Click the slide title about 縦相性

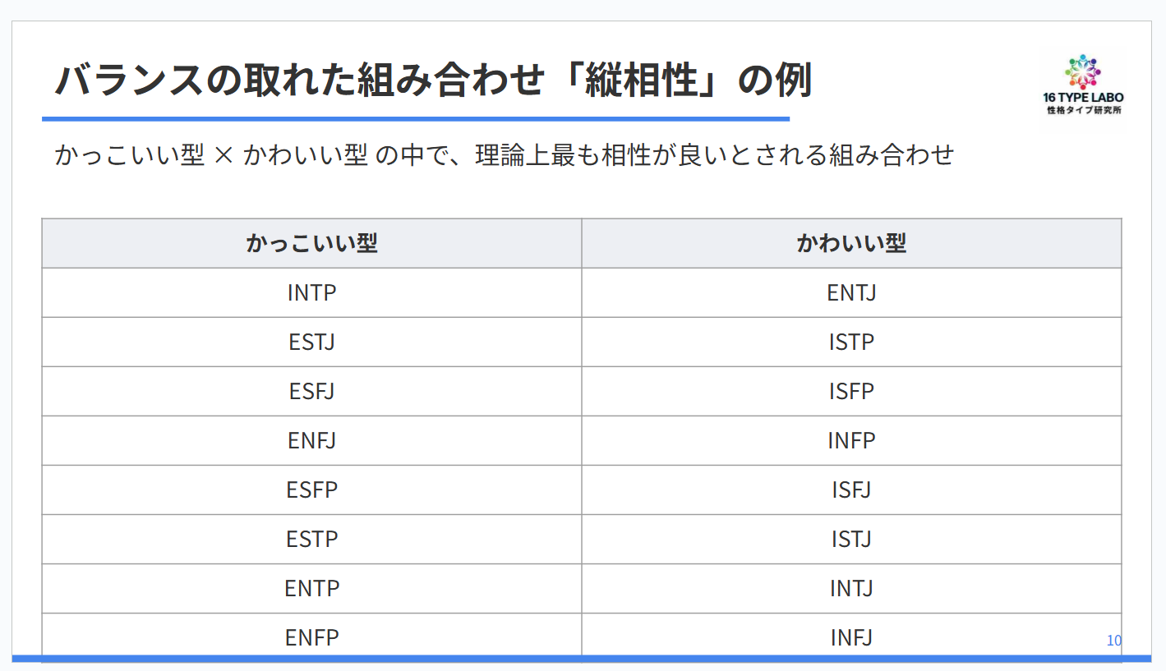[433, 81]
